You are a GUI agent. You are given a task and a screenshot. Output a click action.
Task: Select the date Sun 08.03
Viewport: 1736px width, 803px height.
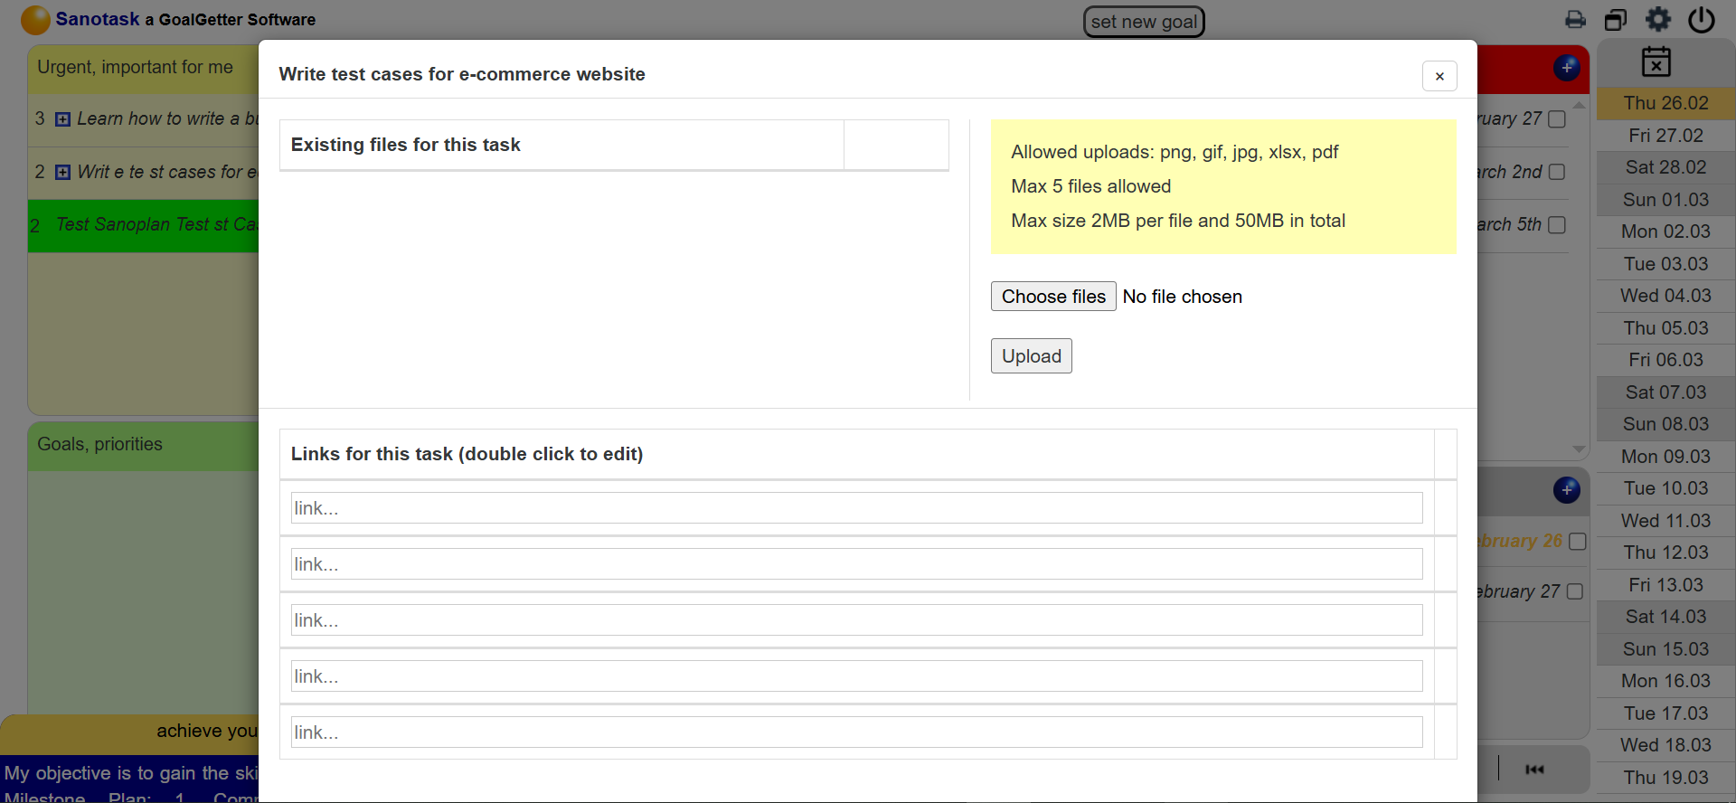coord(1665,424)
